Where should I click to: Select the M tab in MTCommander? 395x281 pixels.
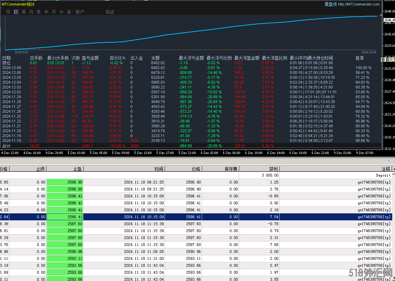pos(61,12)
